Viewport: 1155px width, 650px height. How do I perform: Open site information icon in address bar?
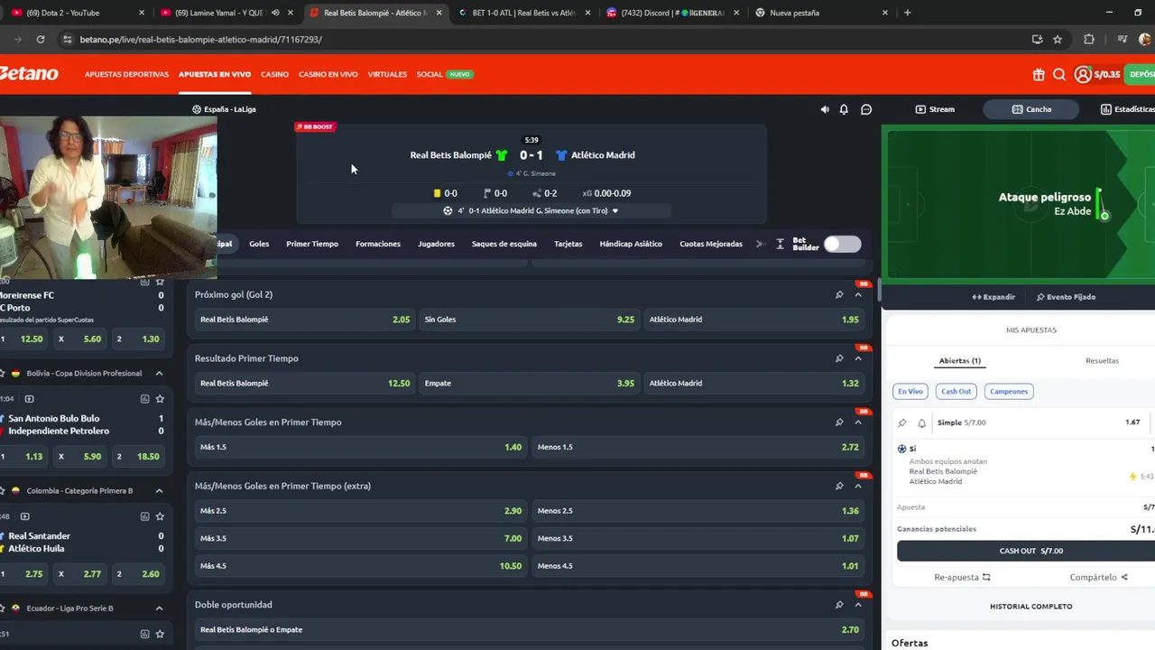67,40
